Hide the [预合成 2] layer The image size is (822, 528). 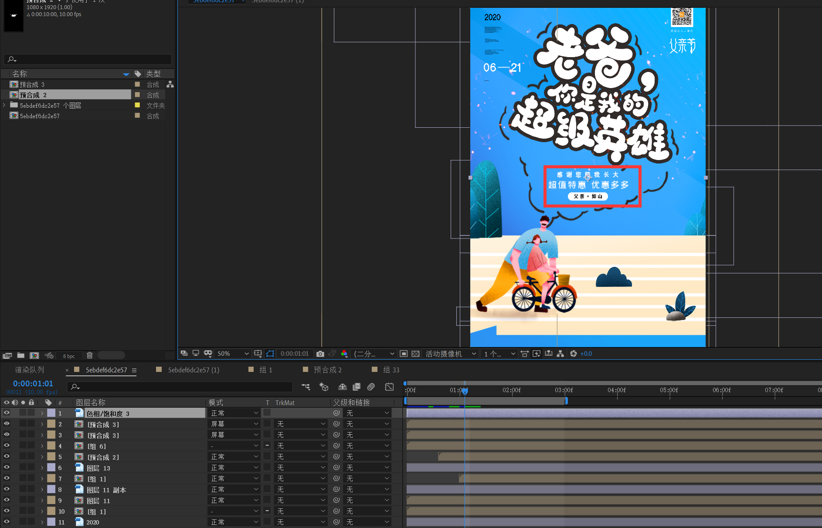coord(7,456)
